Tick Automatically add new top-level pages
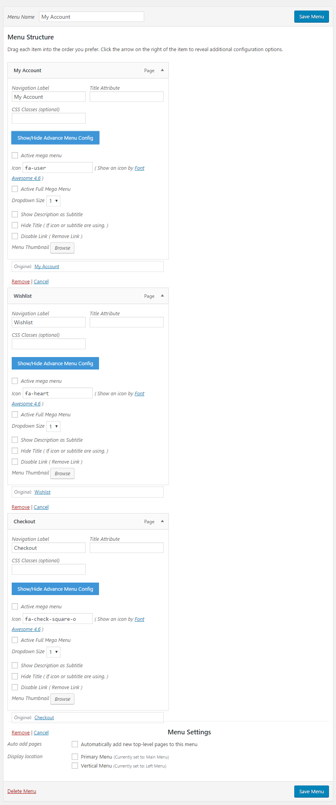 tap(75, 744)
